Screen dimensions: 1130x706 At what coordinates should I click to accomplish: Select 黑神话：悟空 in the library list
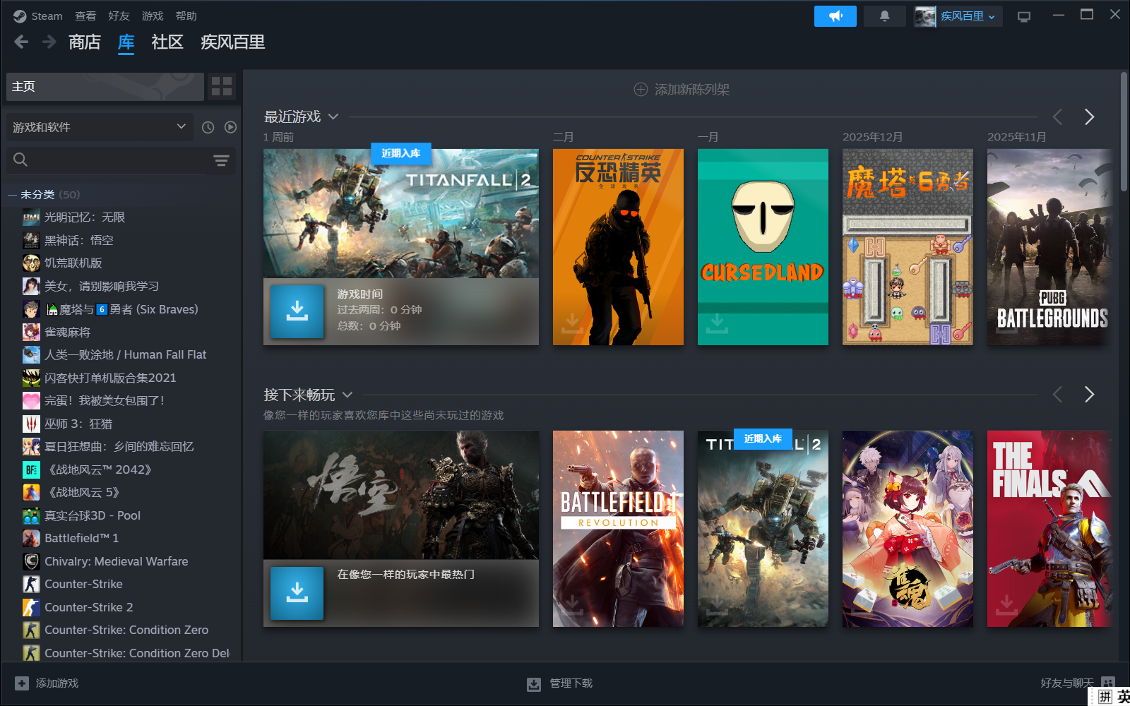point(79,241)
